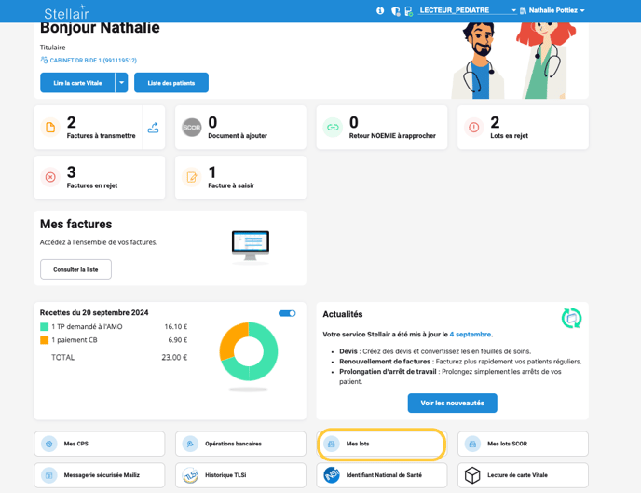Click the Liste des patients button
Screen dimensions: 641x493
coord(171,83)
